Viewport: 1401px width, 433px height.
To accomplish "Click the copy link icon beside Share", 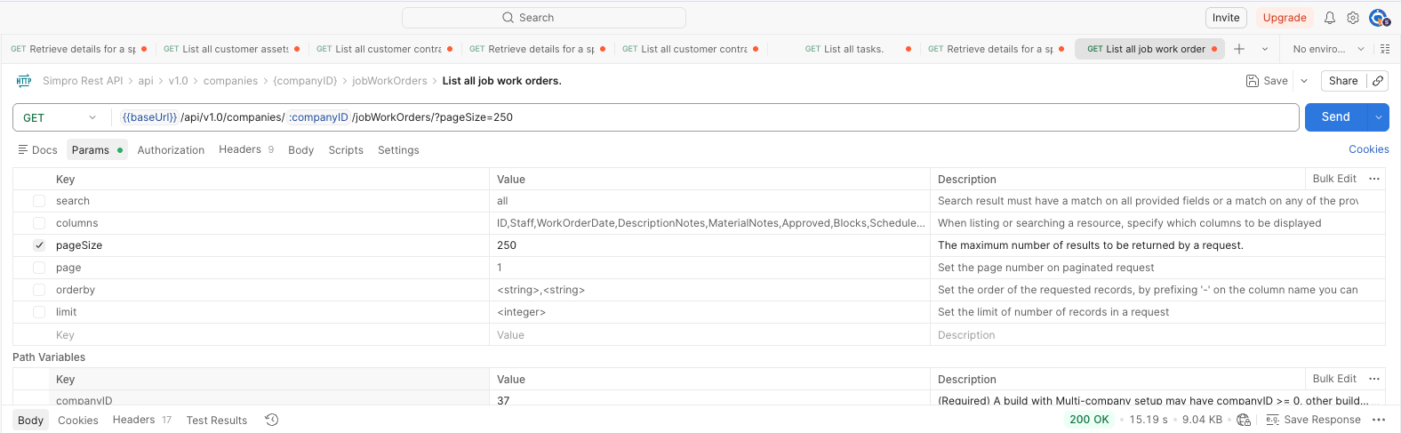I will [1377, 81].
